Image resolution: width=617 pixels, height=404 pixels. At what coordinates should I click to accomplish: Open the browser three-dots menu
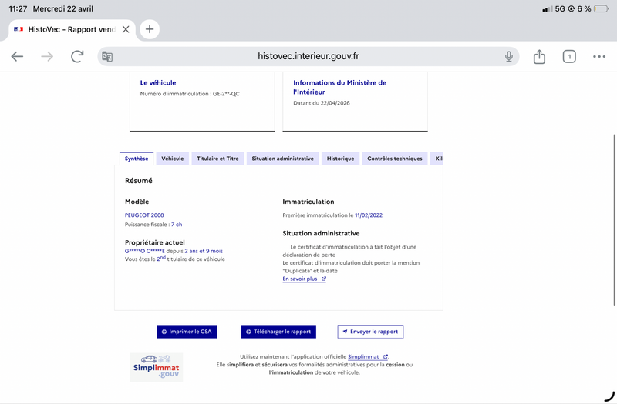click(599, 56)
